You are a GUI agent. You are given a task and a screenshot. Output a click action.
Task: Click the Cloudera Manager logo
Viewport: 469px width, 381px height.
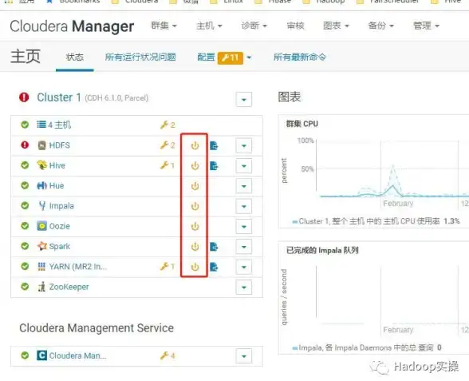click(x=72, y=26)
